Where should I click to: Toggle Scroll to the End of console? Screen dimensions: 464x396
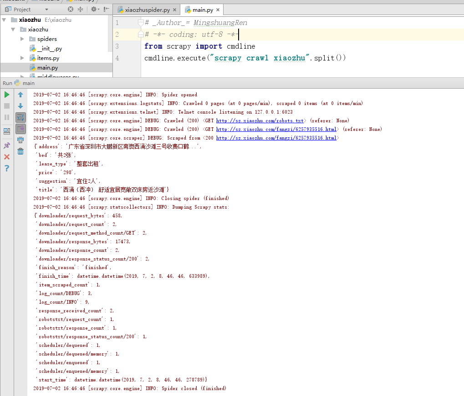(20, 129)
